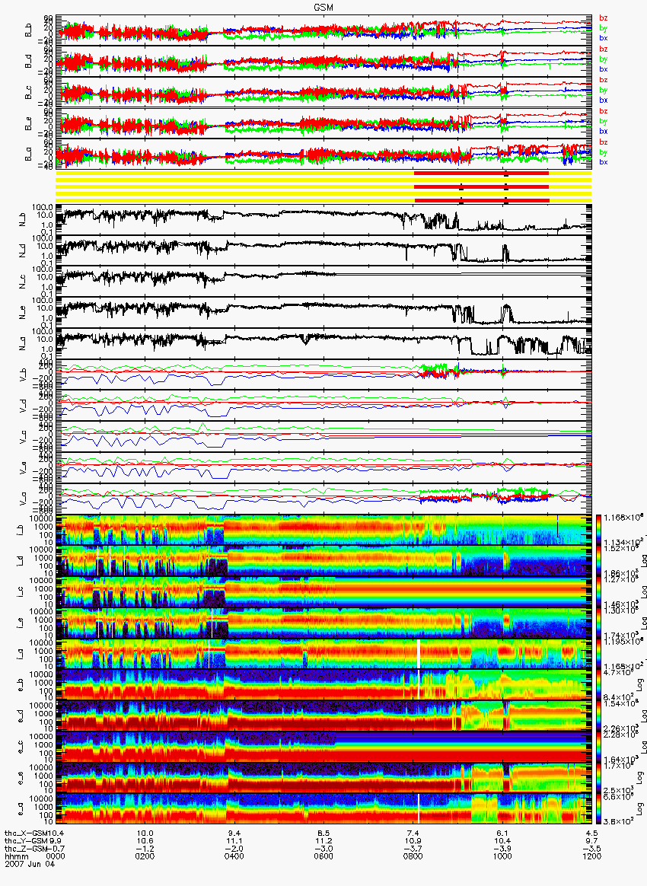Click the thc_X-GSM row label
The image size is (647, 886).
(27, 833)
